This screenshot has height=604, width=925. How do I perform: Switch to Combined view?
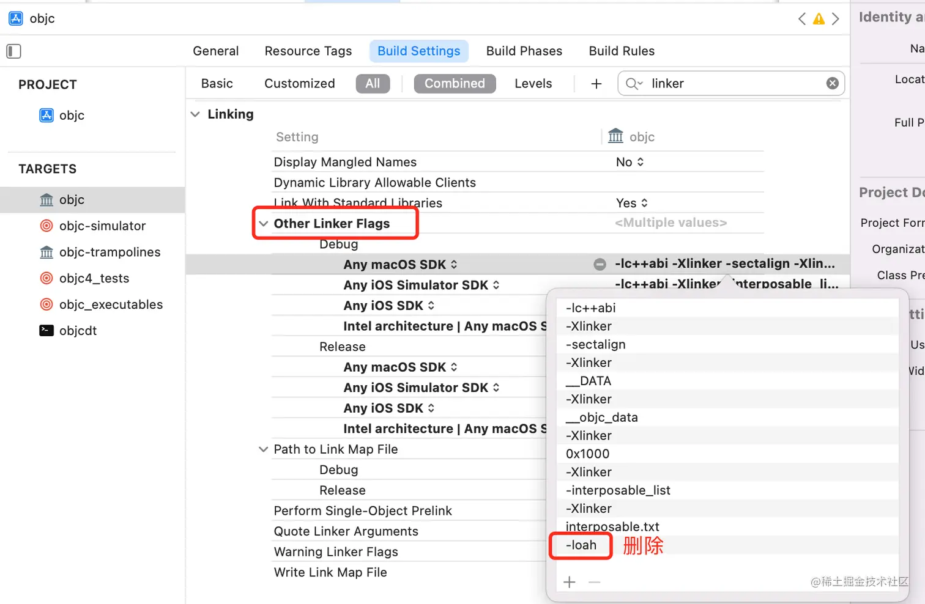click(x=455, y=84)
